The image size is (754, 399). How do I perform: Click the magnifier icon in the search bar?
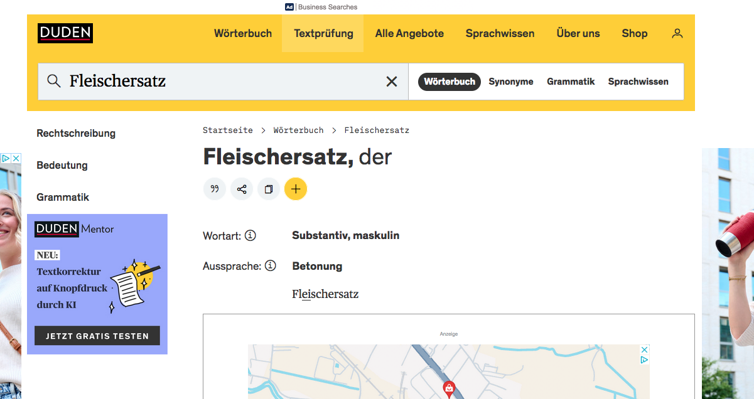tap(54, 81)
